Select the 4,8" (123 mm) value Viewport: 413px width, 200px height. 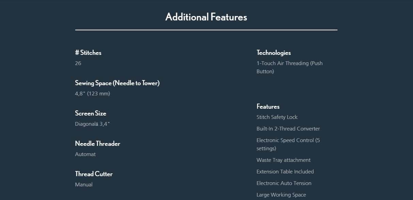[93, 94]
